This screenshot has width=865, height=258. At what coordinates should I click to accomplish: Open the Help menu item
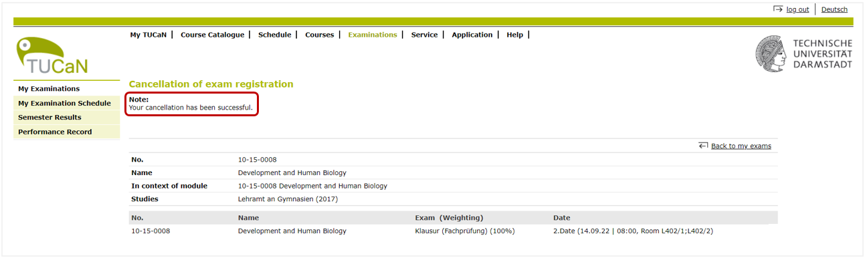tap(514, 35)
